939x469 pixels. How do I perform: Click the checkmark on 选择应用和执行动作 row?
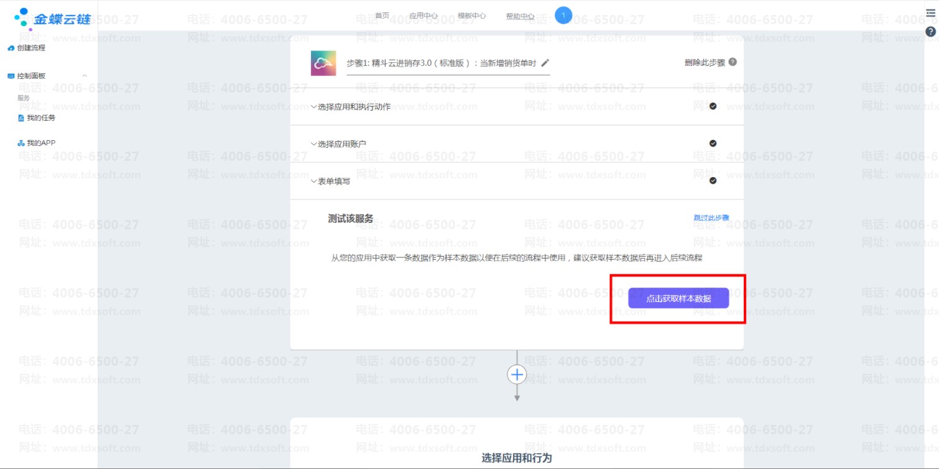[x=713, y=106]
